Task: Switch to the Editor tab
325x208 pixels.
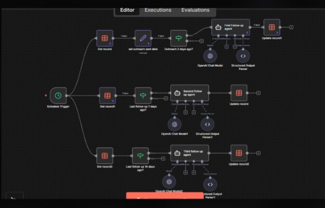Action: (x=127, y=10)
